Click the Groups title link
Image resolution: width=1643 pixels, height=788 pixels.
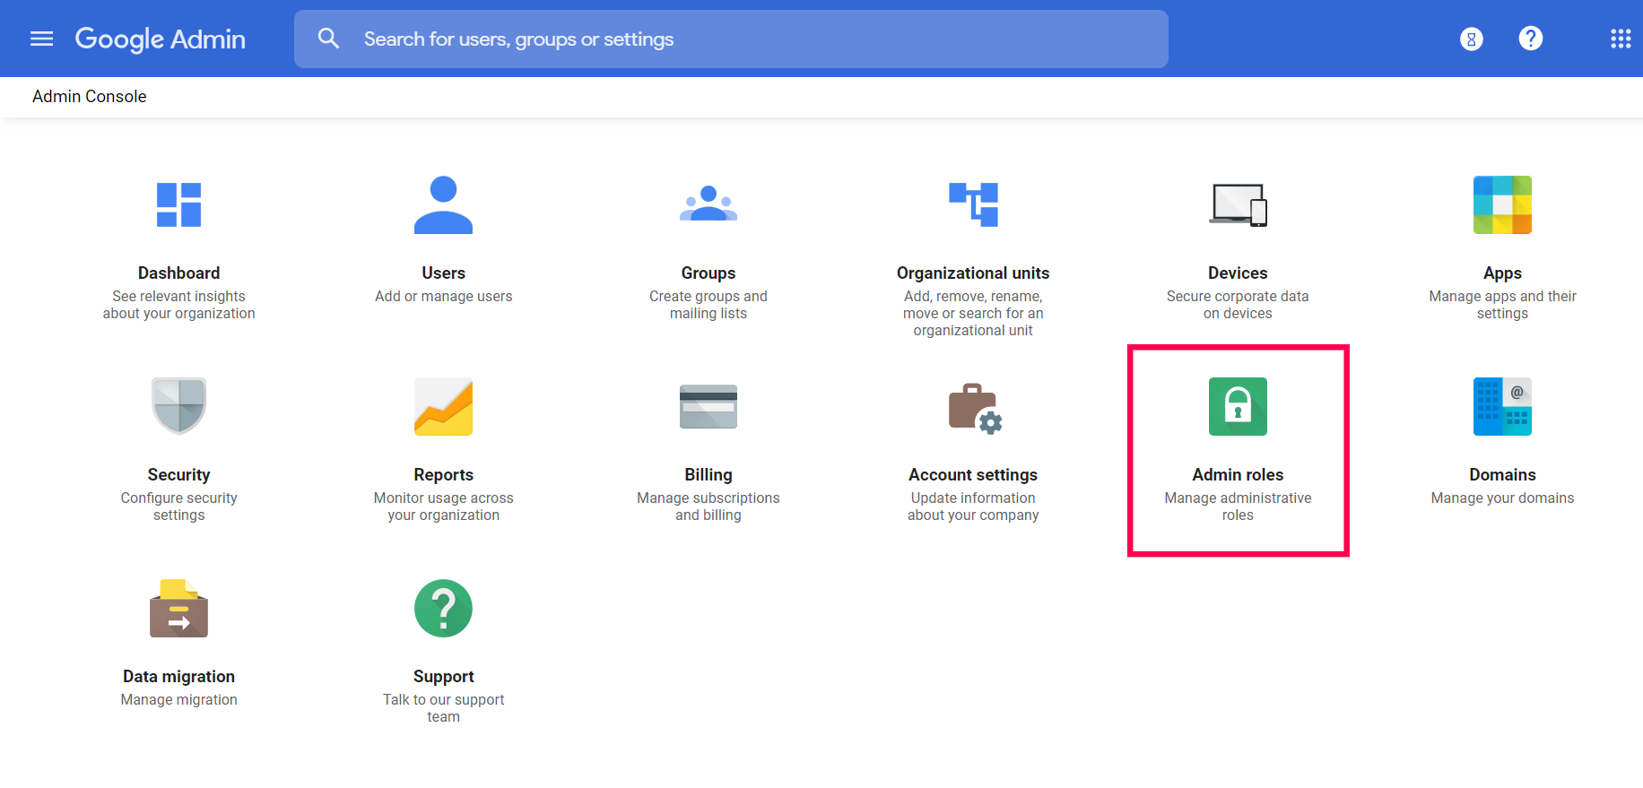[708, 273]
